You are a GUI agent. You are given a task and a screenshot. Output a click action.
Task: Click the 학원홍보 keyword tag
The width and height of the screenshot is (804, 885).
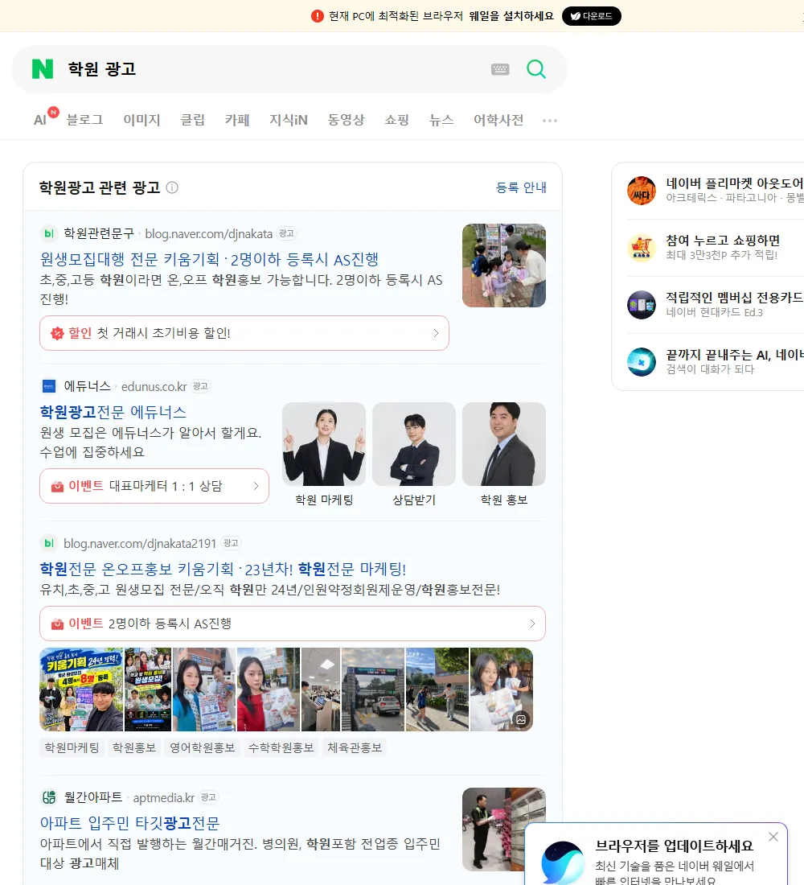[134, 747]
